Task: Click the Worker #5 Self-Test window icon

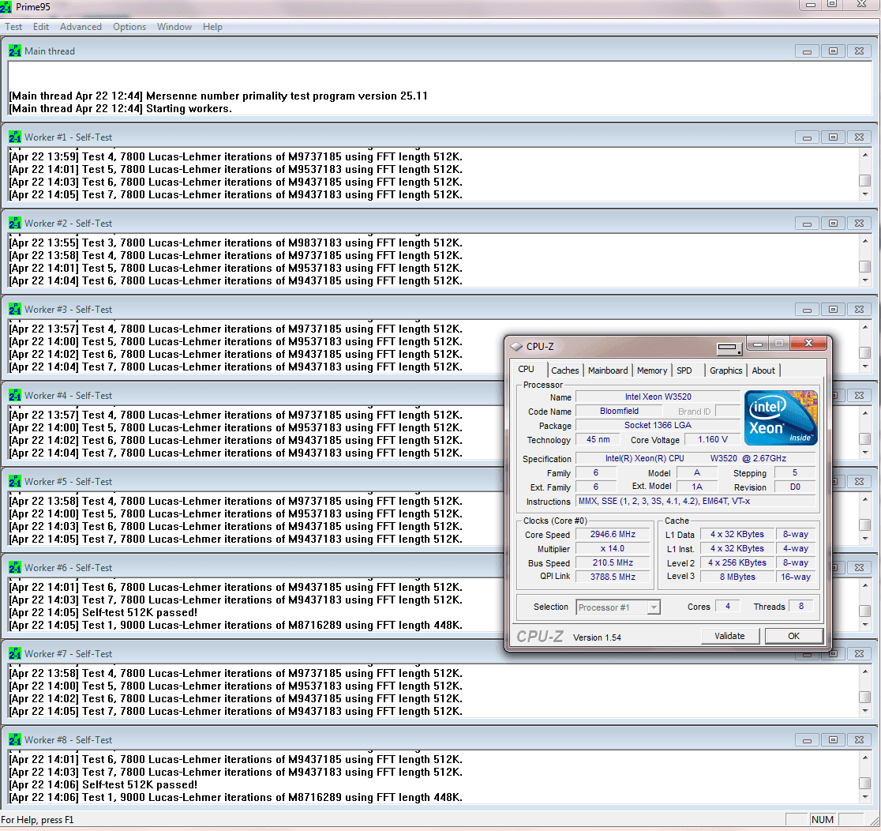Action: [15, 481]
